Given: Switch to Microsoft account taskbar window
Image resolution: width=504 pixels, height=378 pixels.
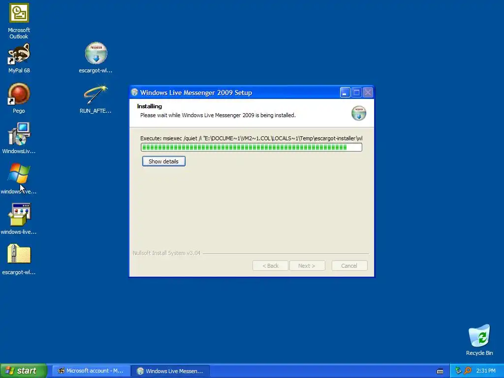Looking at the screenshot, I should click(x=91, y=371).
